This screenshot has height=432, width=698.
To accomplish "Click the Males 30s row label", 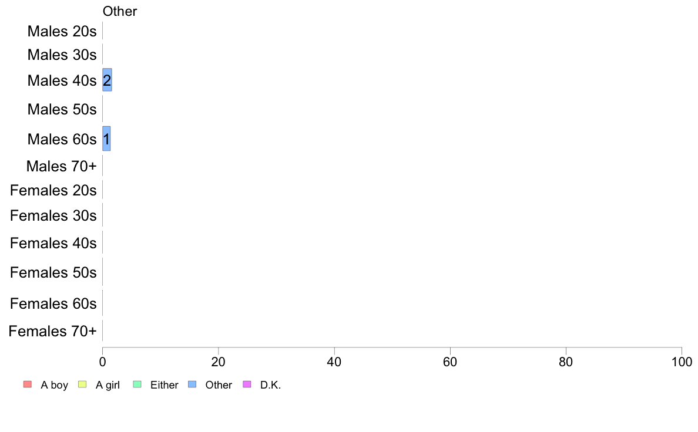I will [x=62, y=55].
